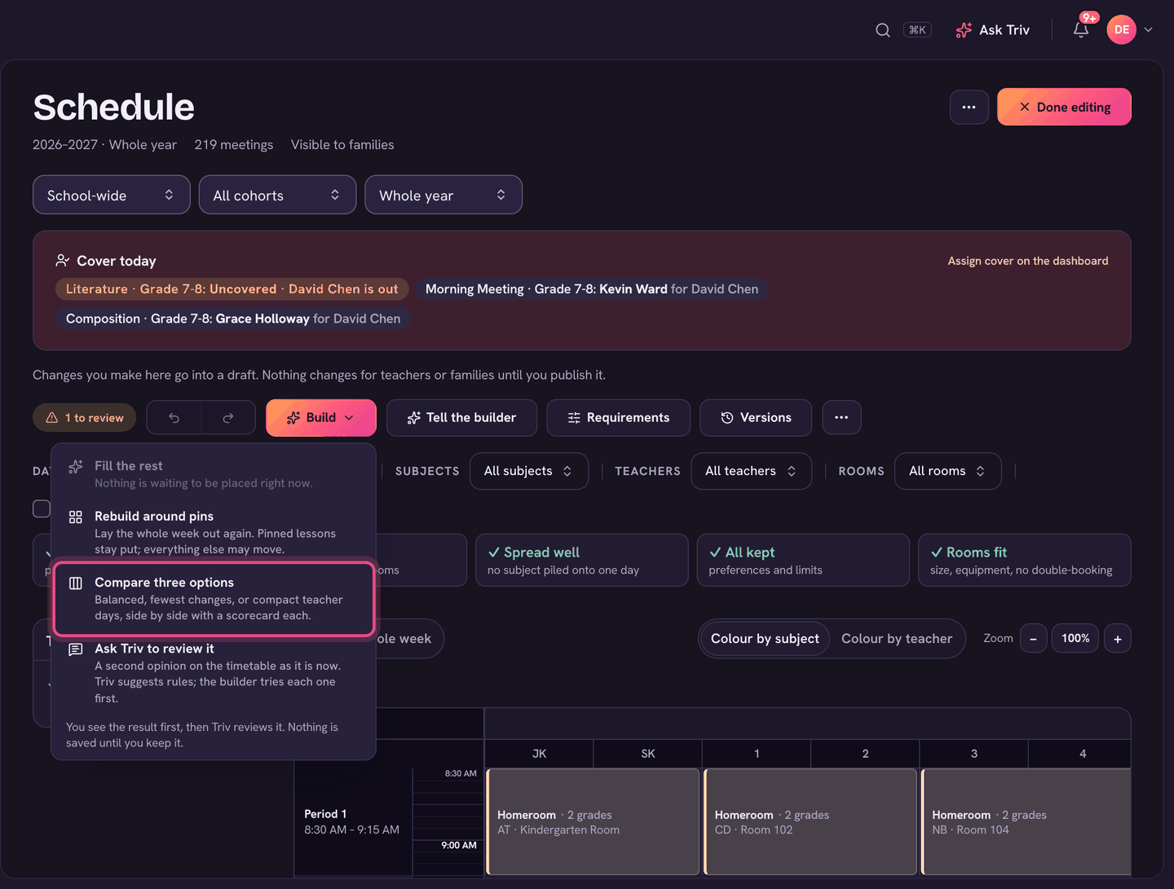Screen dimensions: 1174x889
Task: Choose Rebuild around pins
Action: (214, 532)
